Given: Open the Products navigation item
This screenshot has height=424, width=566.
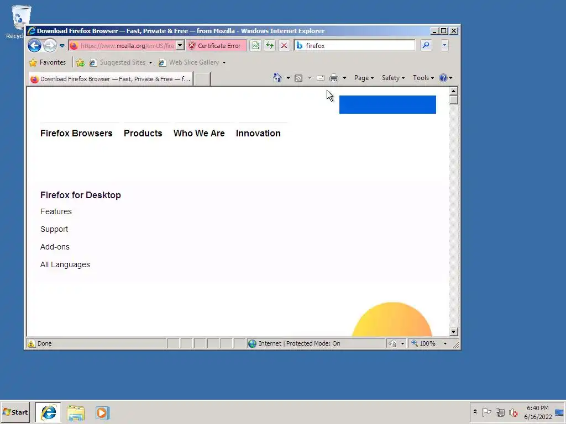Looking at the screenshot, I should pyautogui.click(x=143, y=134).
